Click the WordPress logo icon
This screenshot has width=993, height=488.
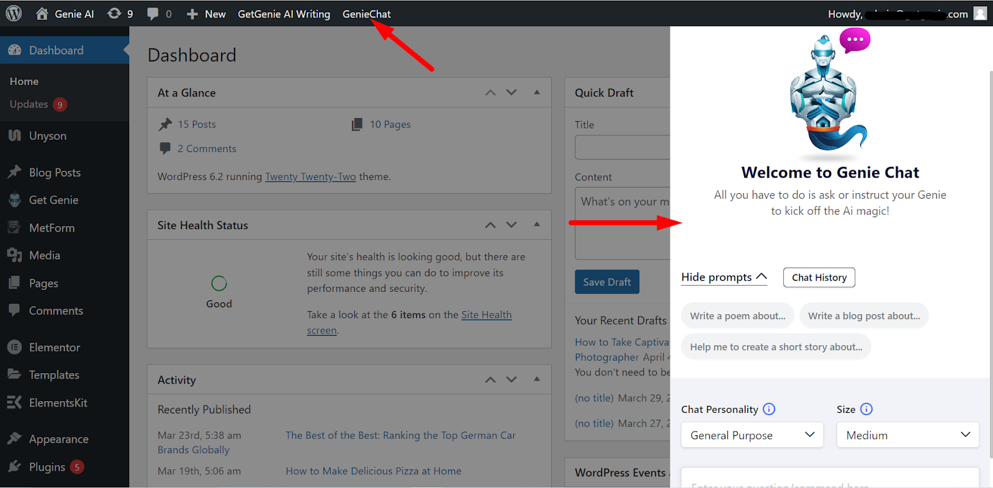click(14, 13)
